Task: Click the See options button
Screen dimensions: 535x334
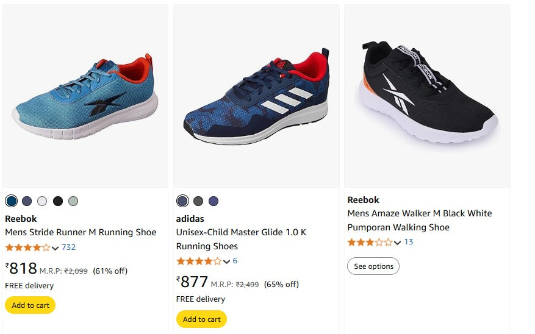Action: 373,266
